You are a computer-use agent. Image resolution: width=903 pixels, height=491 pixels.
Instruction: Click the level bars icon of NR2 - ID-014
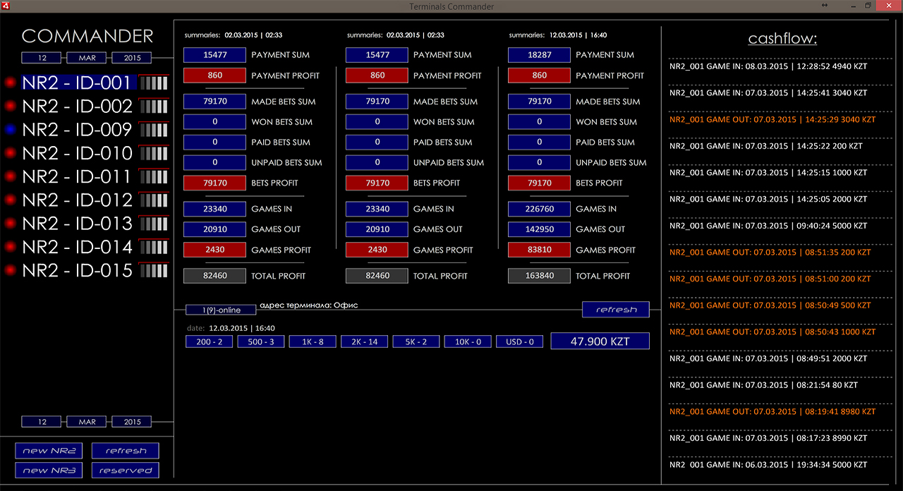tap(154, 247)
